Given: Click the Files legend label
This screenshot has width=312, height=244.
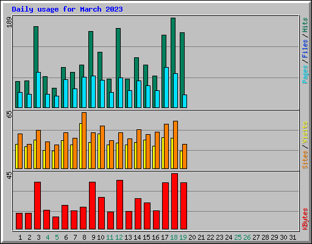Looking at the screenshot, I should (305, 48).
